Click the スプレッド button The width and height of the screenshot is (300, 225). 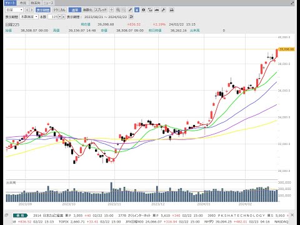pos(101,10)
